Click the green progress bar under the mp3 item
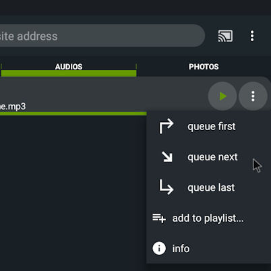The width and height of the screenshot is (271, 271). [73, 114]
